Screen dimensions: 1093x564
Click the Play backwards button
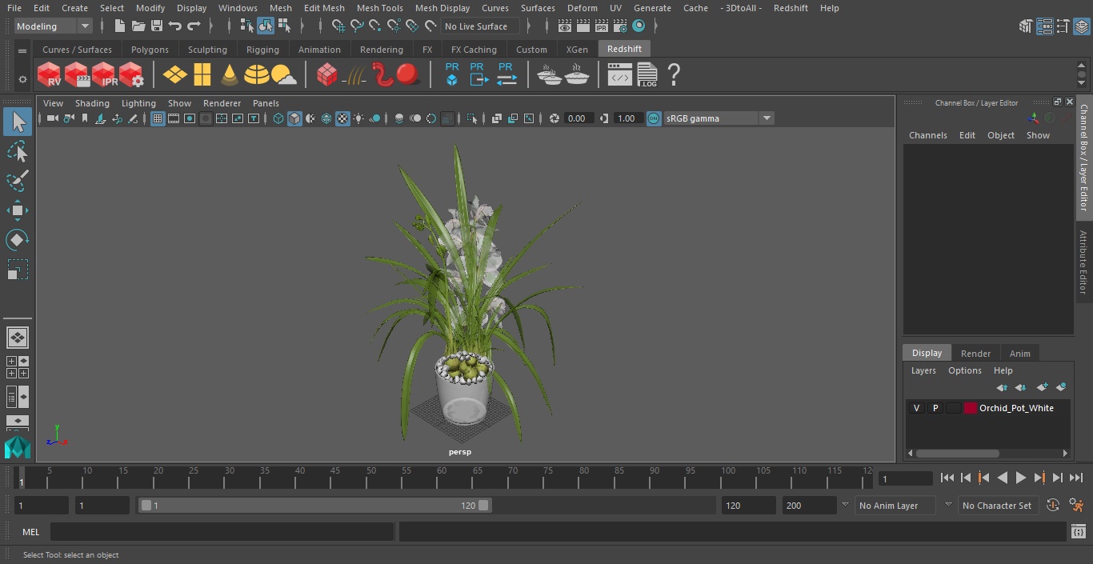1002,478
